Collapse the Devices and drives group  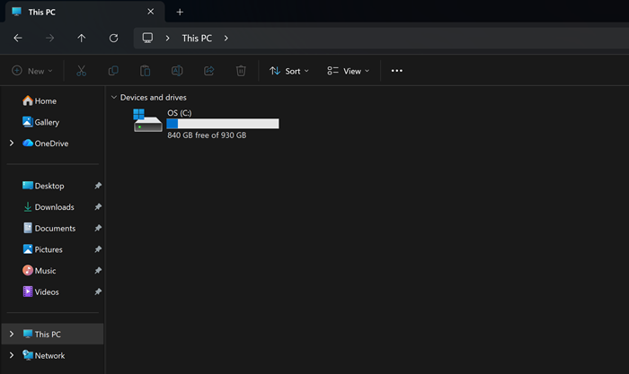point(114,97)
